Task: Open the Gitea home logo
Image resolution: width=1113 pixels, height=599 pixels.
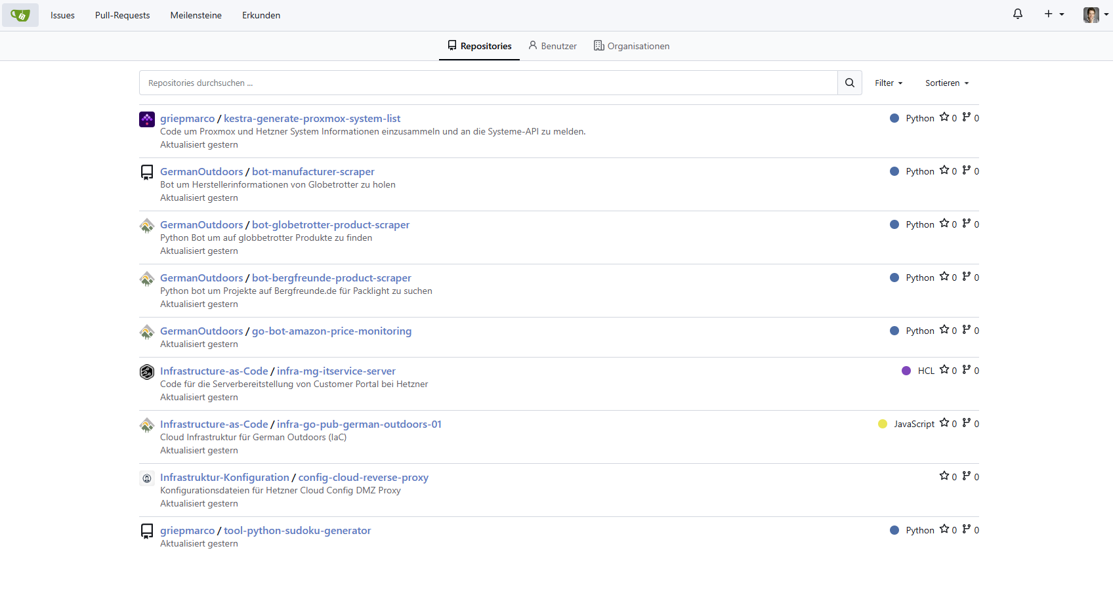Action: pyautogui.click(x=20, y=15)
